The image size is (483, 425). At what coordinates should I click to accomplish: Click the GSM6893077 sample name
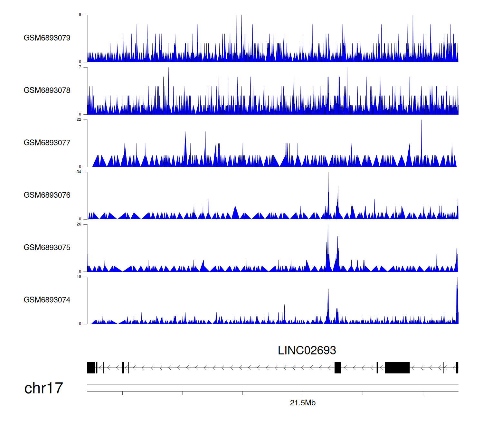point(47,143)
